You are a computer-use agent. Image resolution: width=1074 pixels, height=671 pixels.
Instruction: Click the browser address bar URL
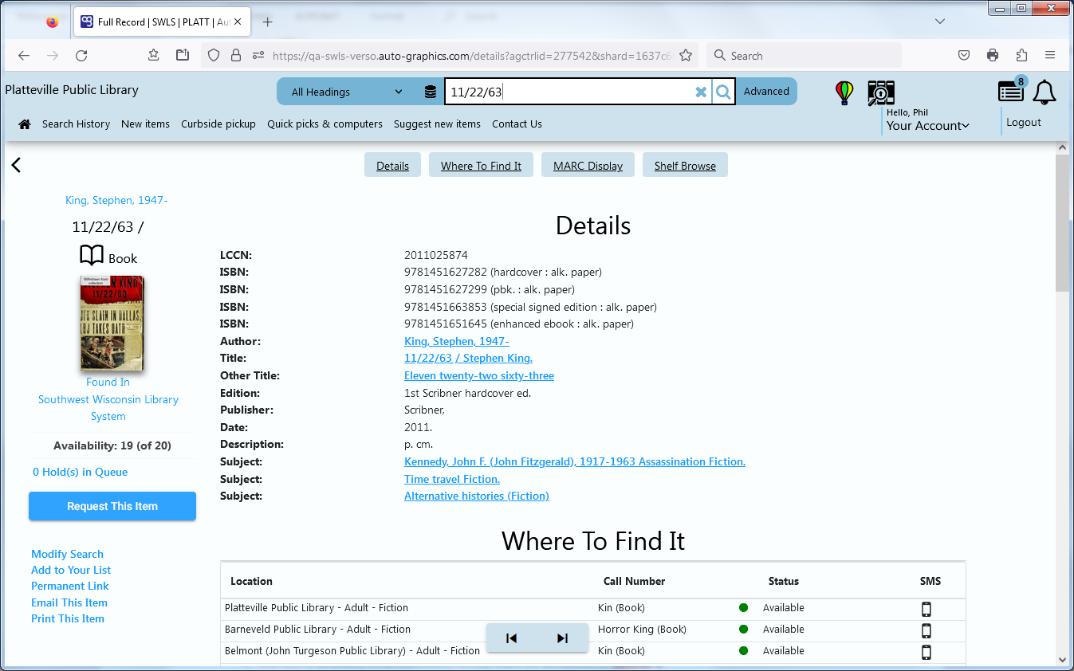coord(472,56)
